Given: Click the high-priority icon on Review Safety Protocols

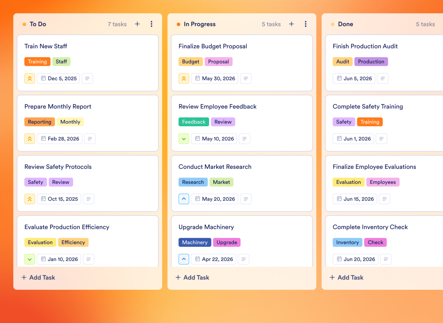Looking at the screenshot, I should pos(30,199).
